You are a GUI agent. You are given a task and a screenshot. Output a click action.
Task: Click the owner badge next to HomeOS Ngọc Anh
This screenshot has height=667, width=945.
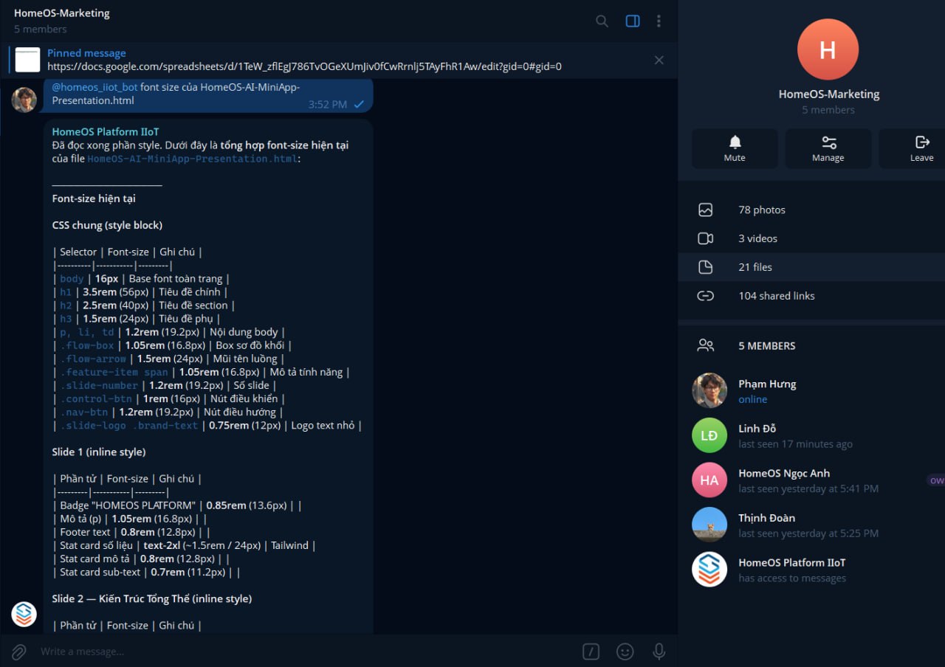pyautogui.click(x=936, y=480)
